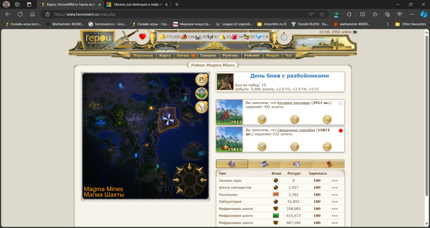Image resolution: width=430 pixels, height=228 pixels.
Task: Open the Карта menu link
Action: (165, 55)
